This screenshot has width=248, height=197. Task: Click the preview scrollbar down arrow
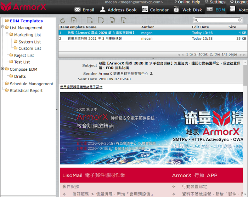[245, 194]
